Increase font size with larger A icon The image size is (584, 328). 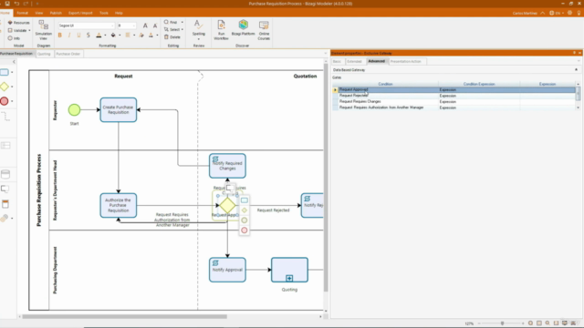click(x=145, y=26)
